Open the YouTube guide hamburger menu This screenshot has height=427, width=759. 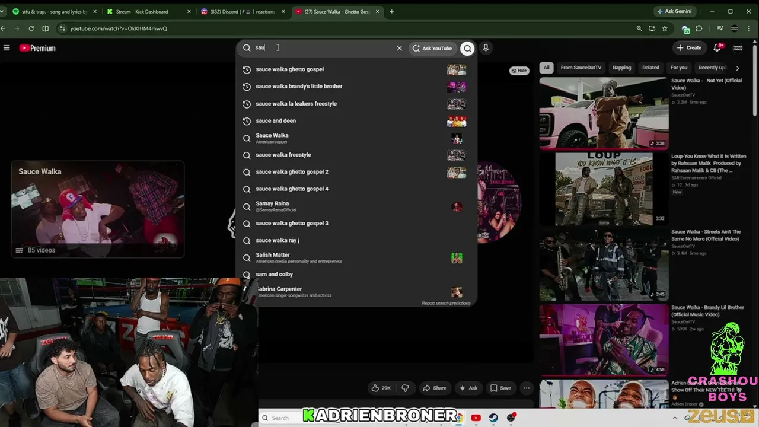click(x=7, y=48)
